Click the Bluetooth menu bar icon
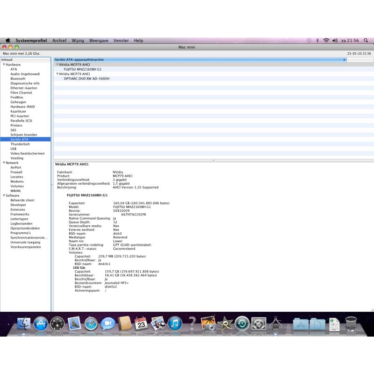This screenshot has height=374, width=374. (317, 40)
